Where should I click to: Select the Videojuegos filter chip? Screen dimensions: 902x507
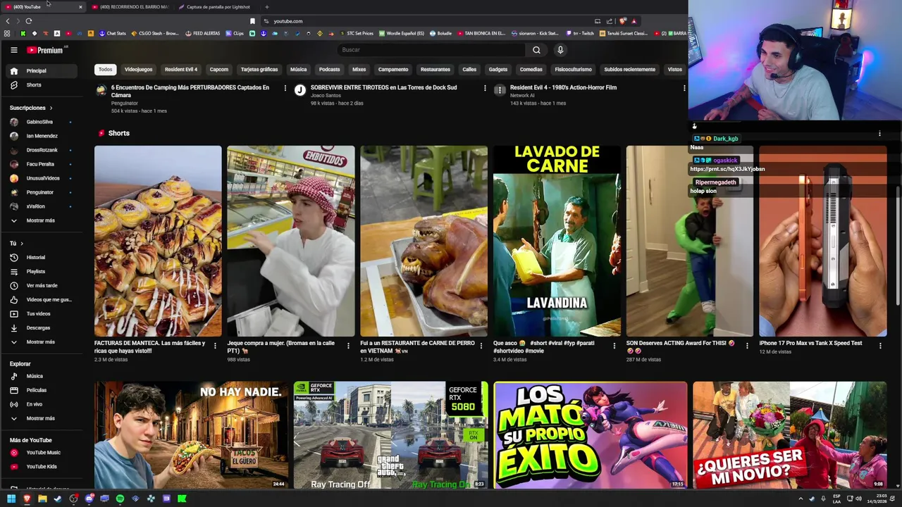tap(138, 70)
